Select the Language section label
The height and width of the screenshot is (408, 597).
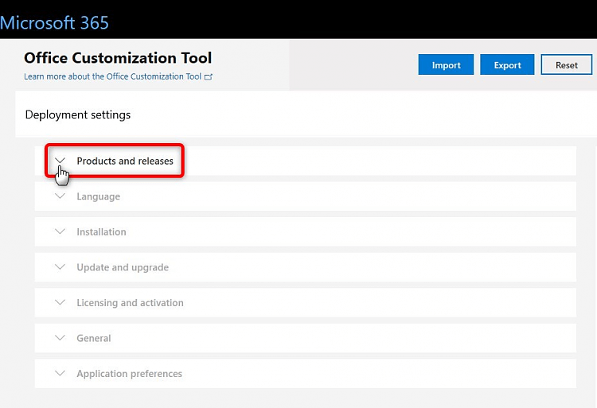(98, 196)
